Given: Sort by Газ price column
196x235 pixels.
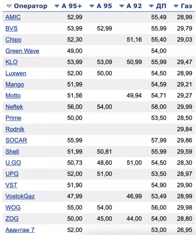Looking at the screenshot, I should point(183,6).
